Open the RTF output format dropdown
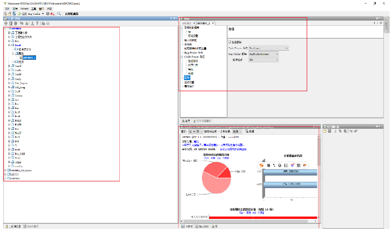The width and height of the screenshot is (390, 229). click(x=276, y=60)
